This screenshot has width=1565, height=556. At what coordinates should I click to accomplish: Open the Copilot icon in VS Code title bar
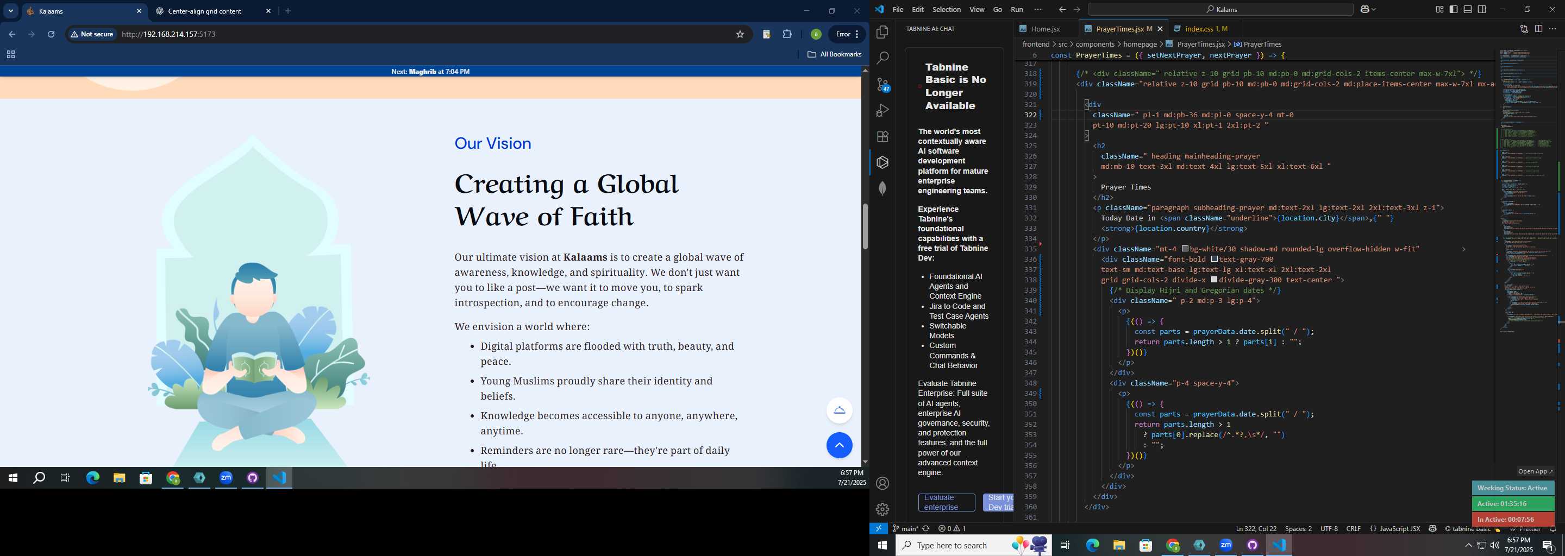pyautogui.click(x=1364, y=10)
